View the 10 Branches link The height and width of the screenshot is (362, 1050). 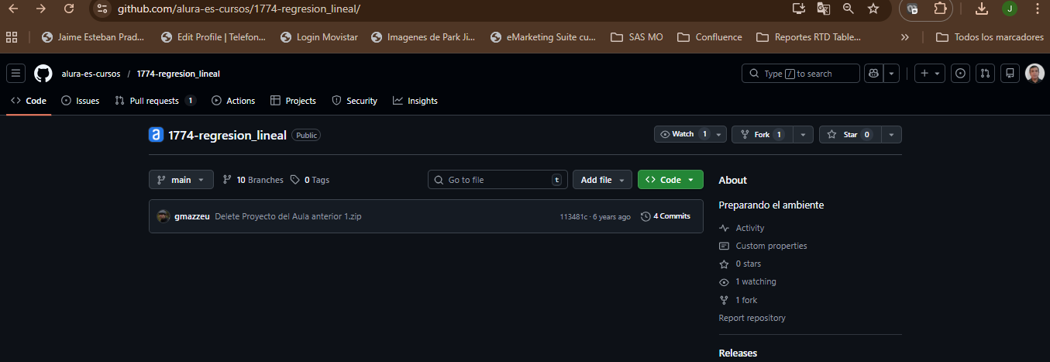(x=253, y=180)
